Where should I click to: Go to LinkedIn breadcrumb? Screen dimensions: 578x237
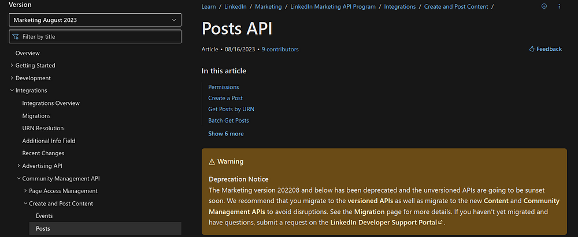(235, 6)
